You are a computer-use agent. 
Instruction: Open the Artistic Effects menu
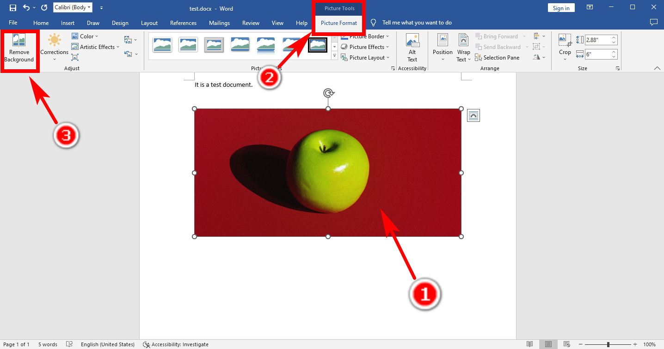(95, 47)
